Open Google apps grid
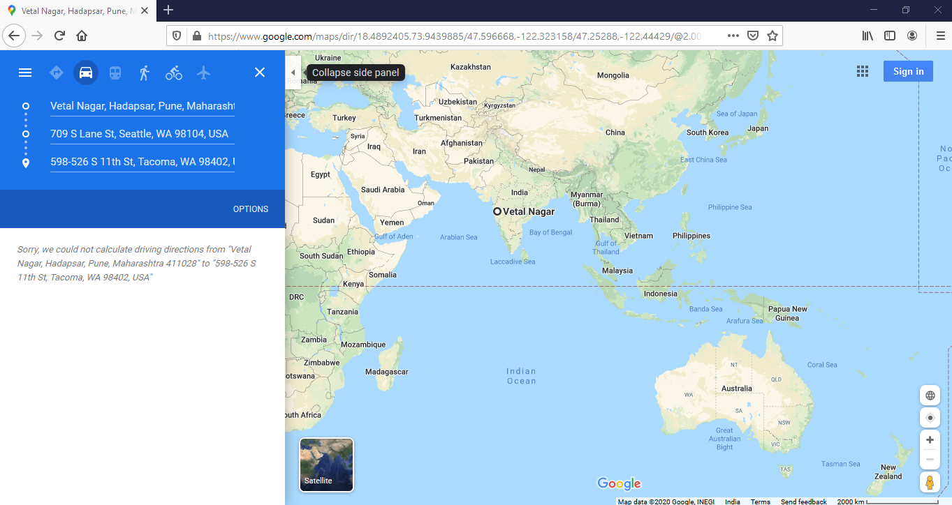Screen dimensions: 952x505 (x=863, y=71)
